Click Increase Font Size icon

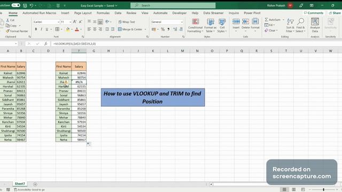pos(75,22)
